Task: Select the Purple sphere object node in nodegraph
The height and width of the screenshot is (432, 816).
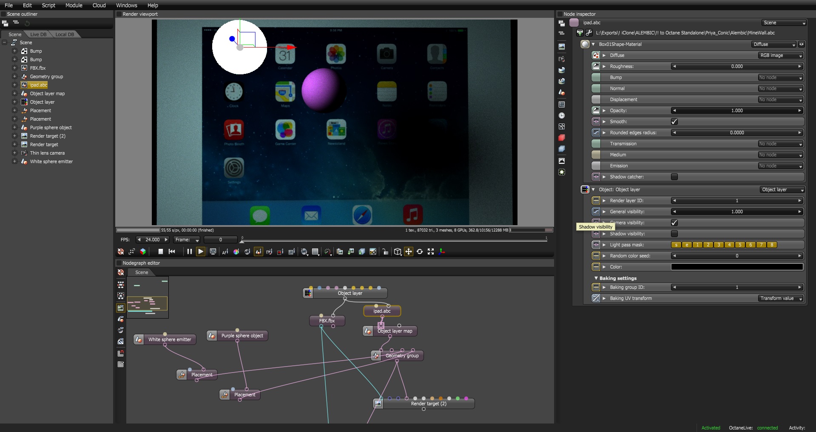Action: pyautogui.click(x=237, y=336)
